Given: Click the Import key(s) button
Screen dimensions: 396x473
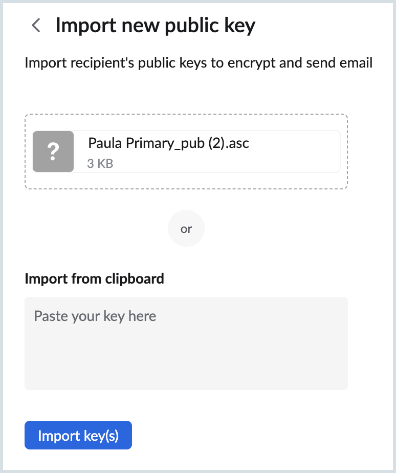Looking at the screenshot, I should (x=78, y=435).
